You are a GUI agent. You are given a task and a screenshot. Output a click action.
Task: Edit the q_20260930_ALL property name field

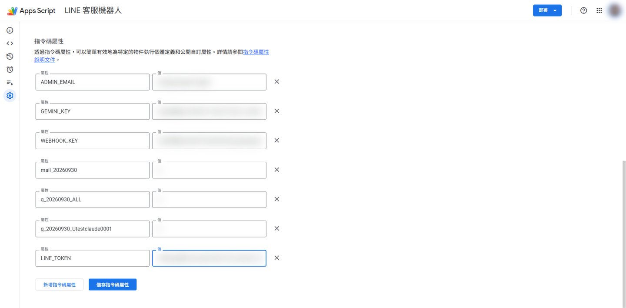tap(93, 199)
